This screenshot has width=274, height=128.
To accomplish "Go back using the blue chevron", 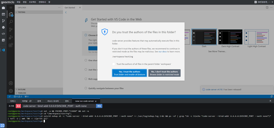I will tap(66, 12).
